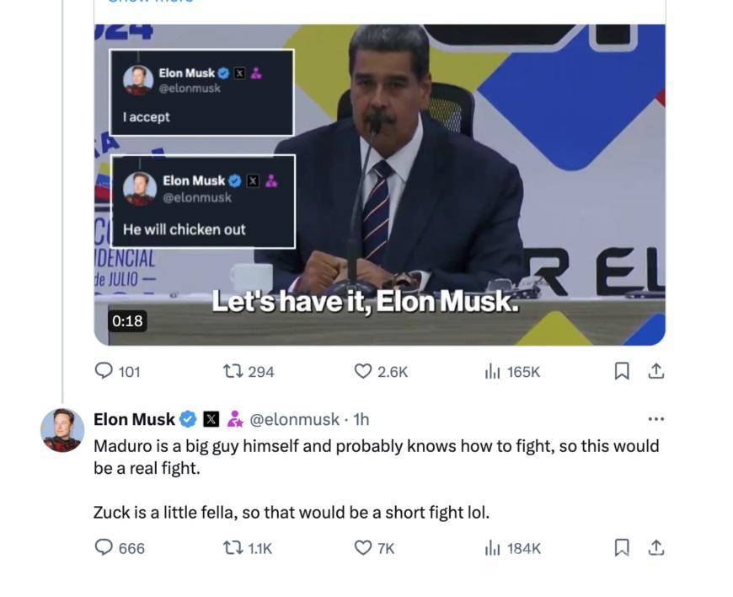Play the Maduro press conference video
The width and height of the screenshot is (733, 597).
380,185
